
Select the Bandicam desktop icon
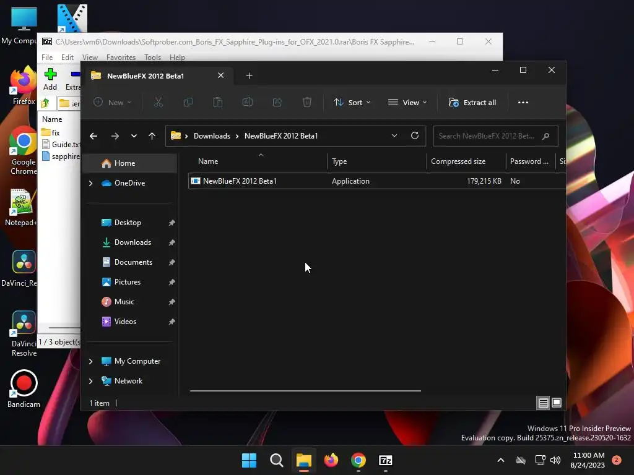coord(24,389)
